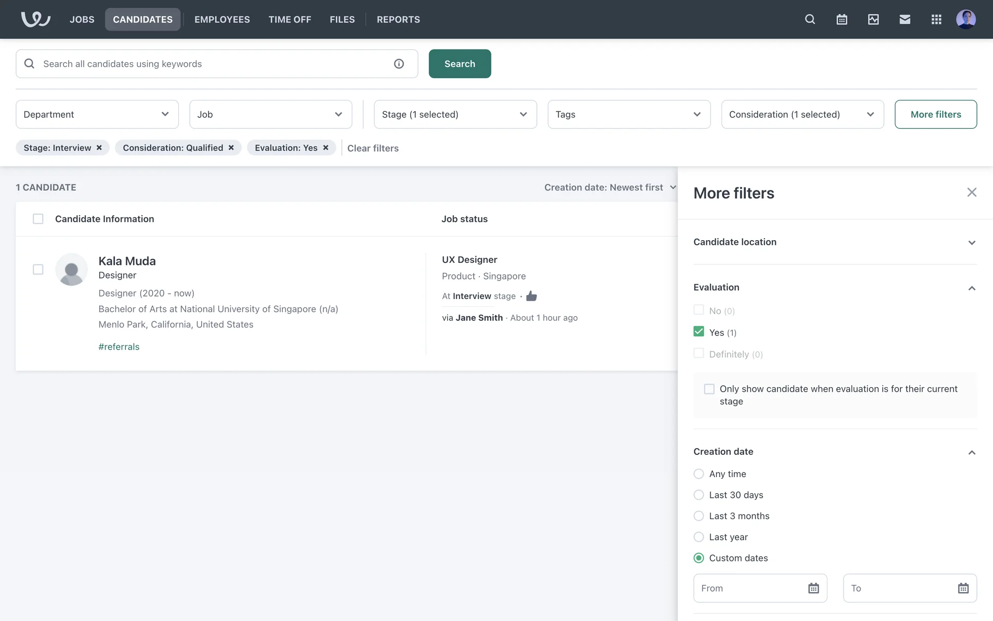Click the green Search button
The width and height of the screenshot is (993, 621).
pyautogui.click(x=459, y=64)
